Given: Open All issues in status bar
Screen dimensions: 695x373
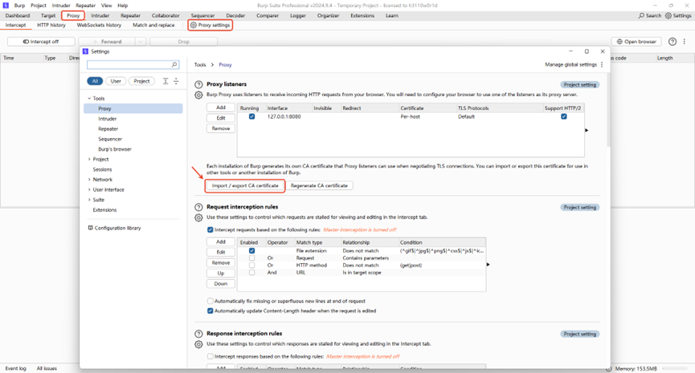Looking at the screenshot, I should [x=47, y=368].
